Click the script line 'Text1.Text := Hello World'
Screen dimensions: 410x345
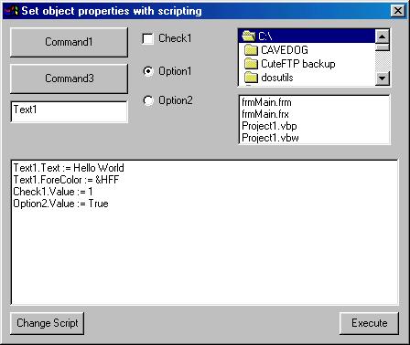(69, 168)
